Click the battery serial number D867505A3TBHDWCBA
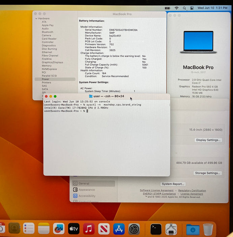 [123, 30]
